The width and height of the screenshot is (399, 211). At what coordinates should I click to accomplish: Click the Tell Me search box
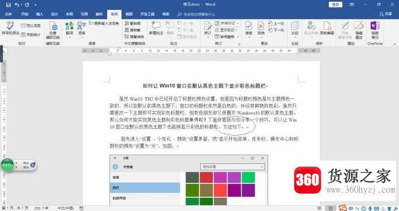pos(197,15)
